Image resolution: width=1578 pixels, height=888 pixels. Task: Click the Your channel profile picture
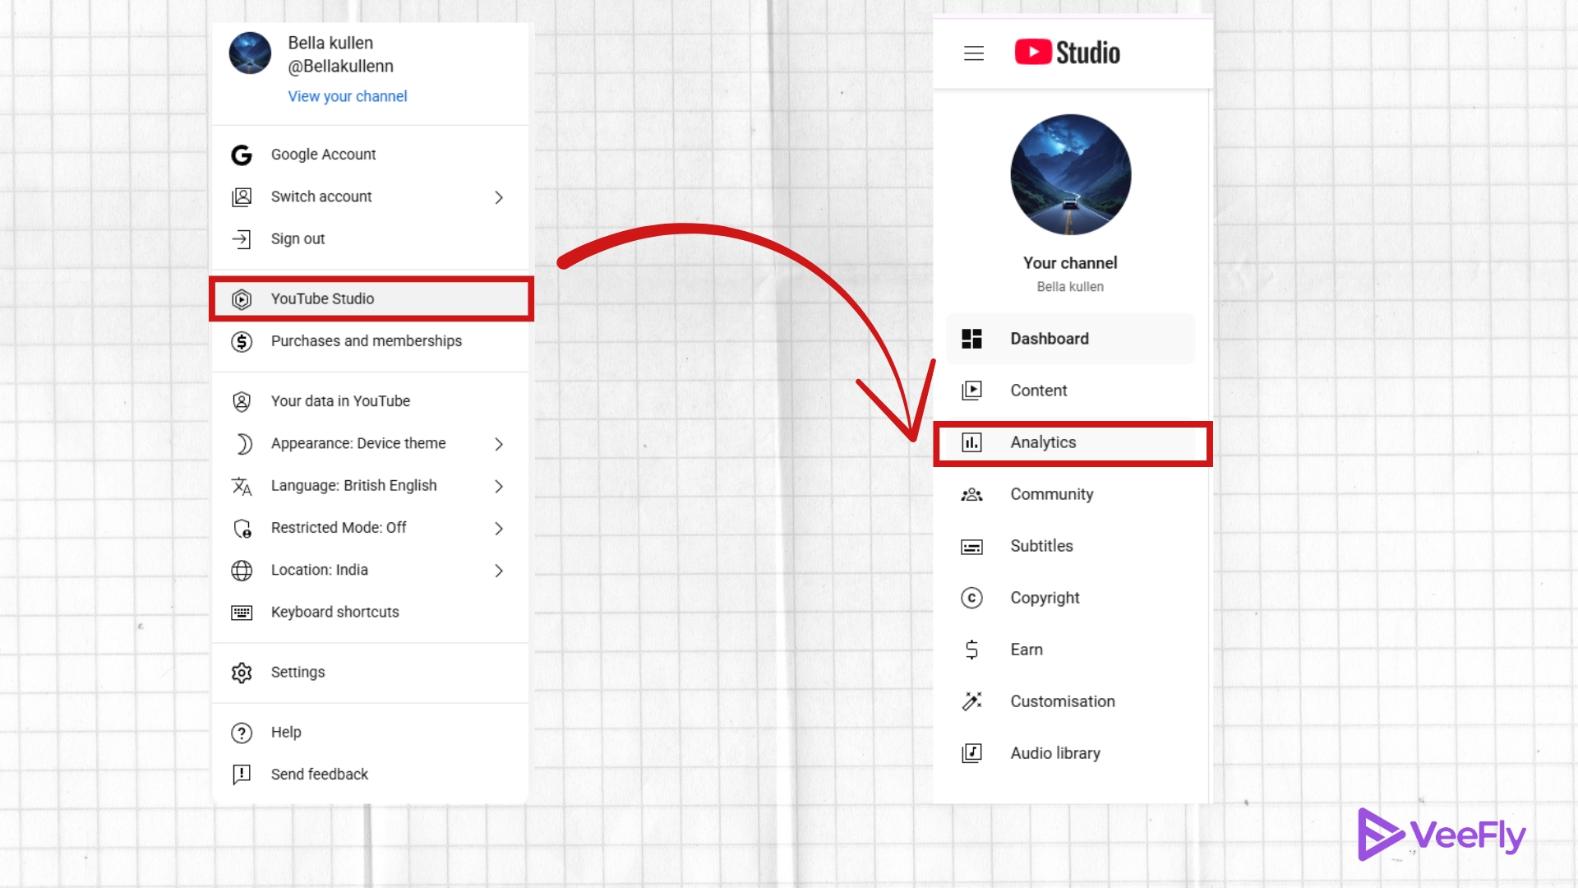[x=1070, y=174]
